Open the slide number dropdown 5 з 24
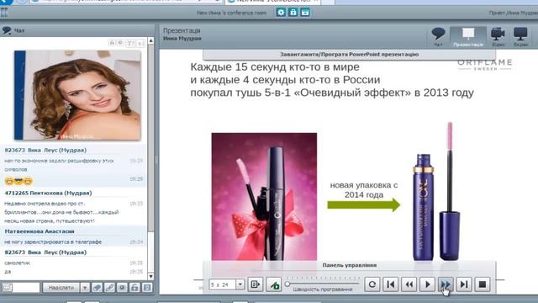This screenshot has width=538, height=303. (x=240, y=284)
